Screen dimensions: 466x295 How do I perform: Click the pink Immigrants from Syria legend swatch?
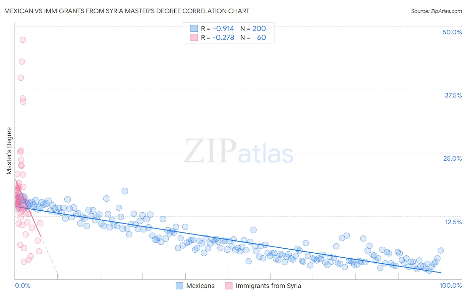(229, 286)
